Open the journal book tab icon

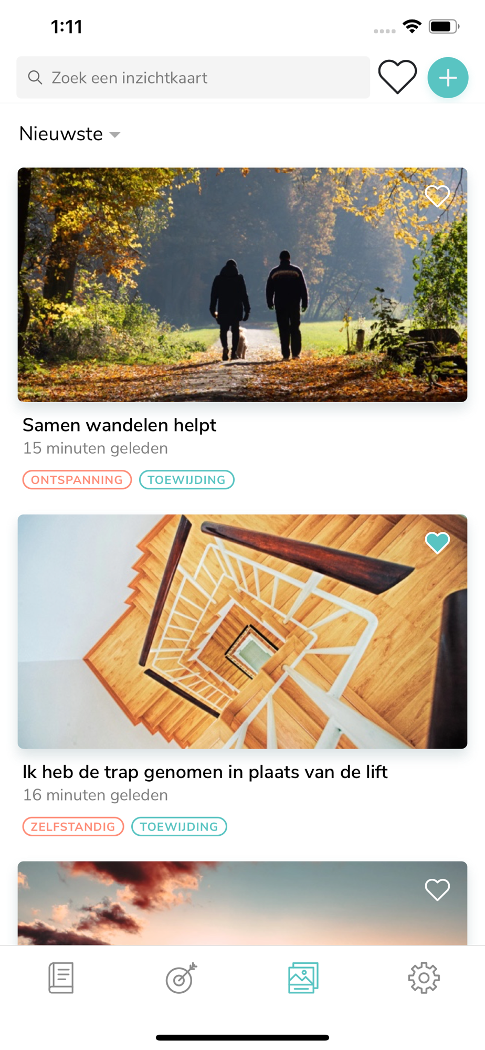pos(61,978)
